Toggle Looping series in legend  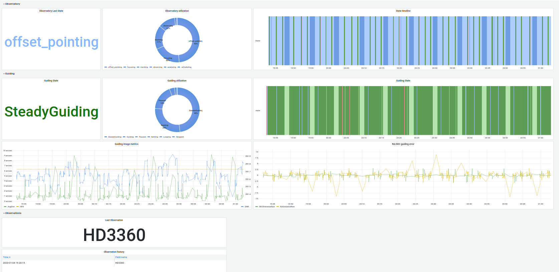point(167,137)
